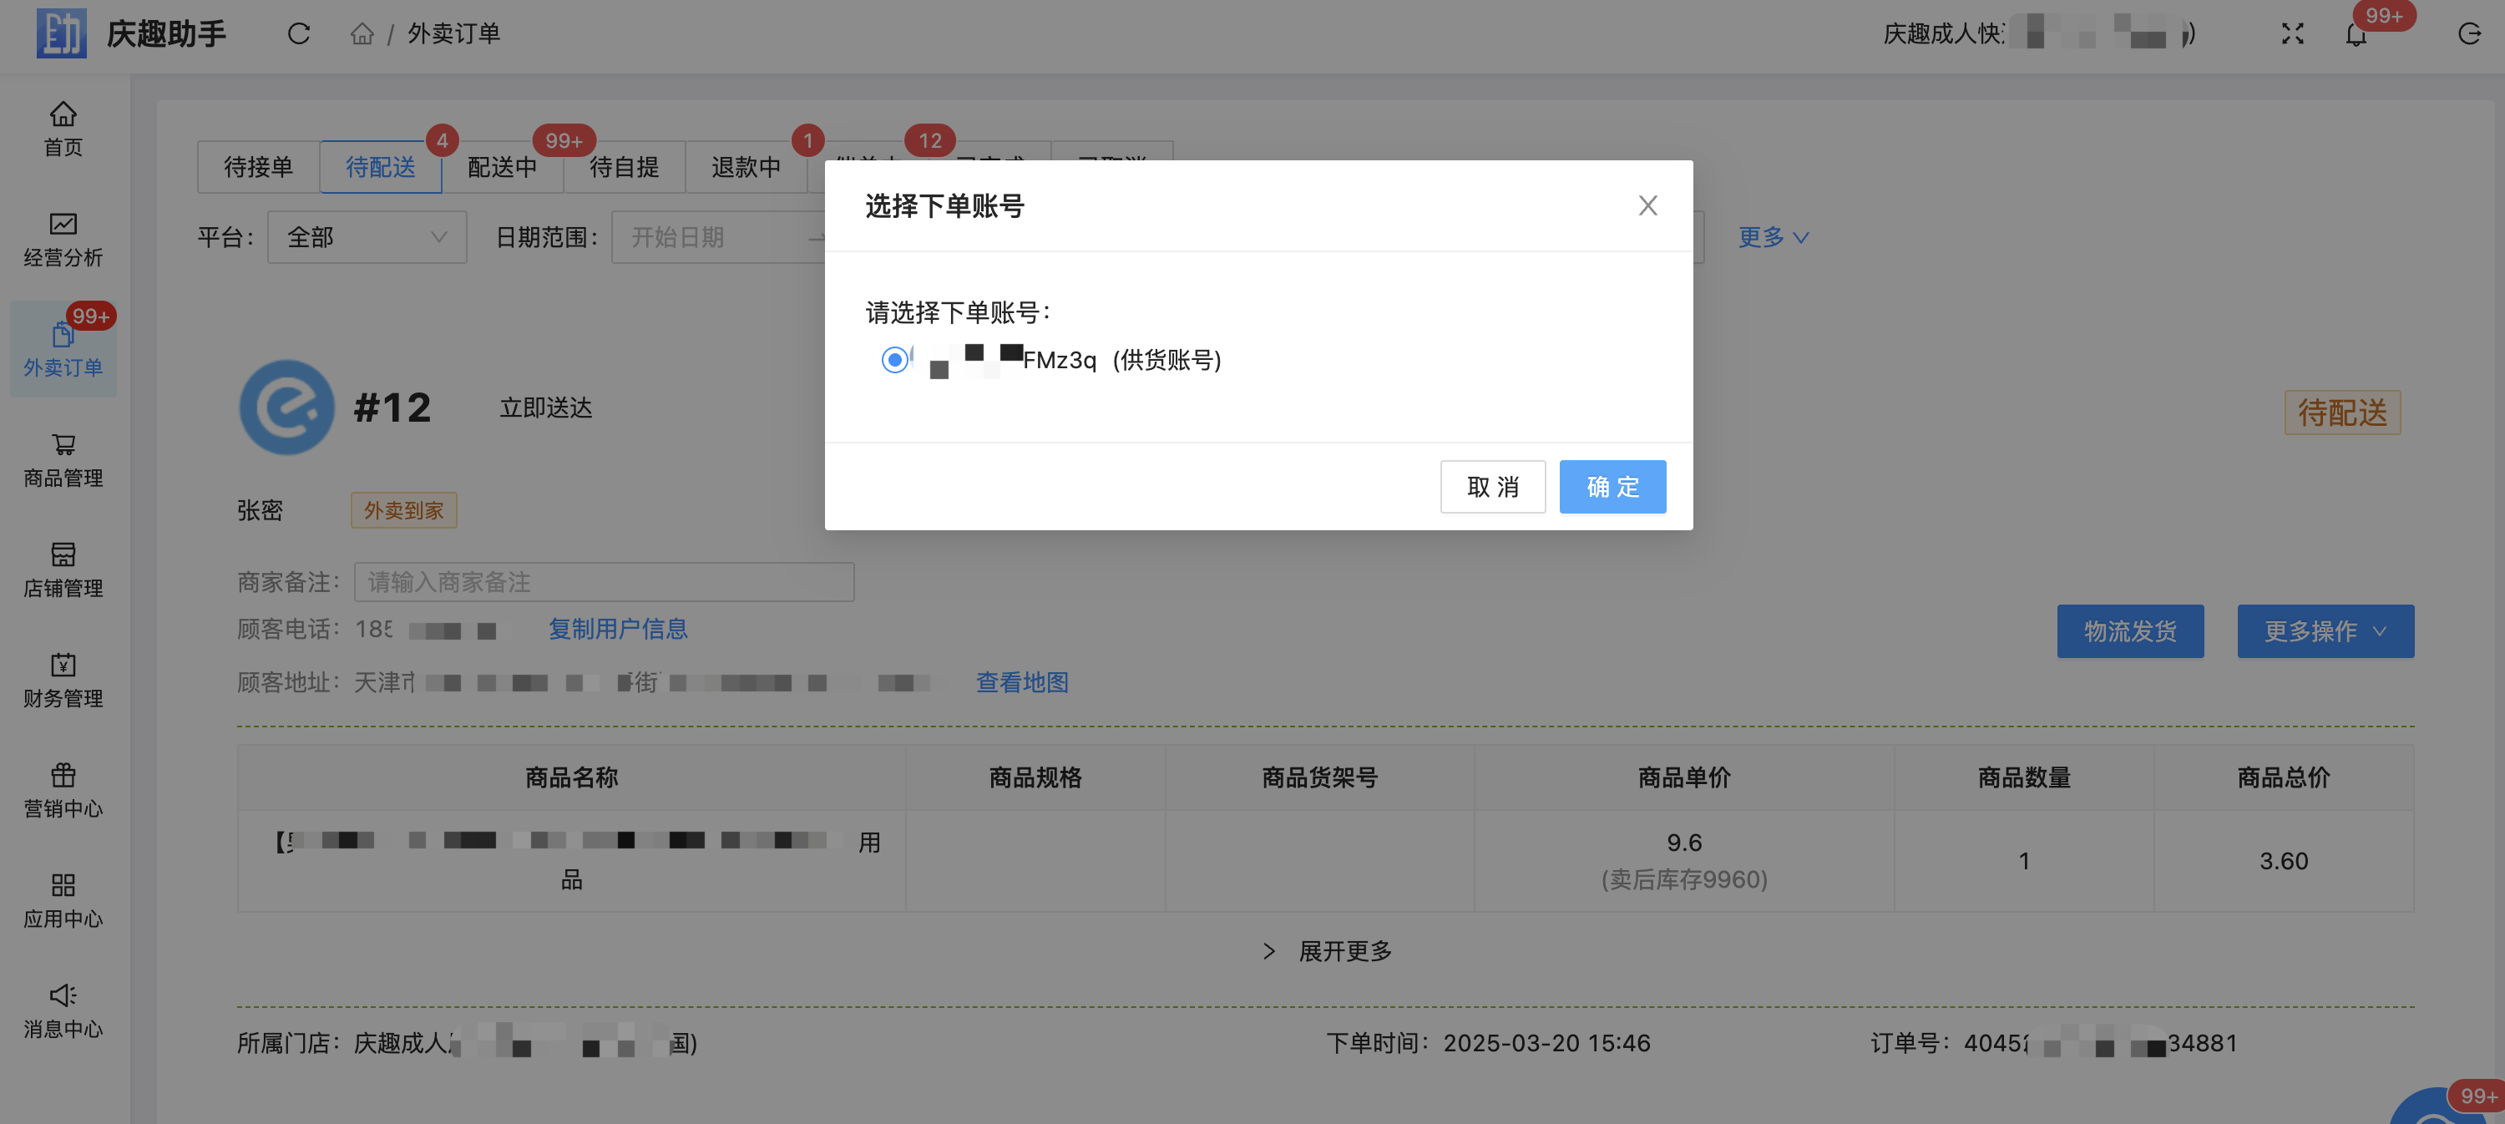The height and width of the screenshot is (1124, 2505).
Task: Expand the 更多 filter options
Action: [1773, 237]
